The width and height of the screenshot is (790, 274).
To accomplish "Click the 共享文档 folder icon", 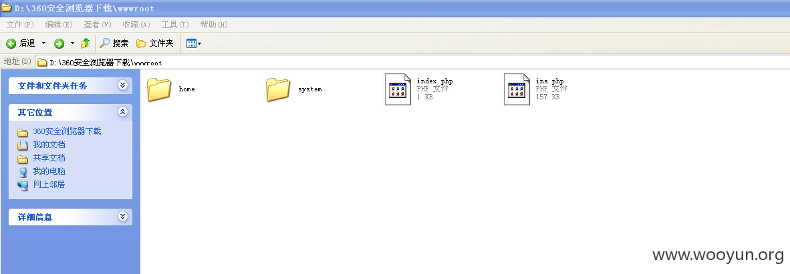I will [x=23, y=159].
